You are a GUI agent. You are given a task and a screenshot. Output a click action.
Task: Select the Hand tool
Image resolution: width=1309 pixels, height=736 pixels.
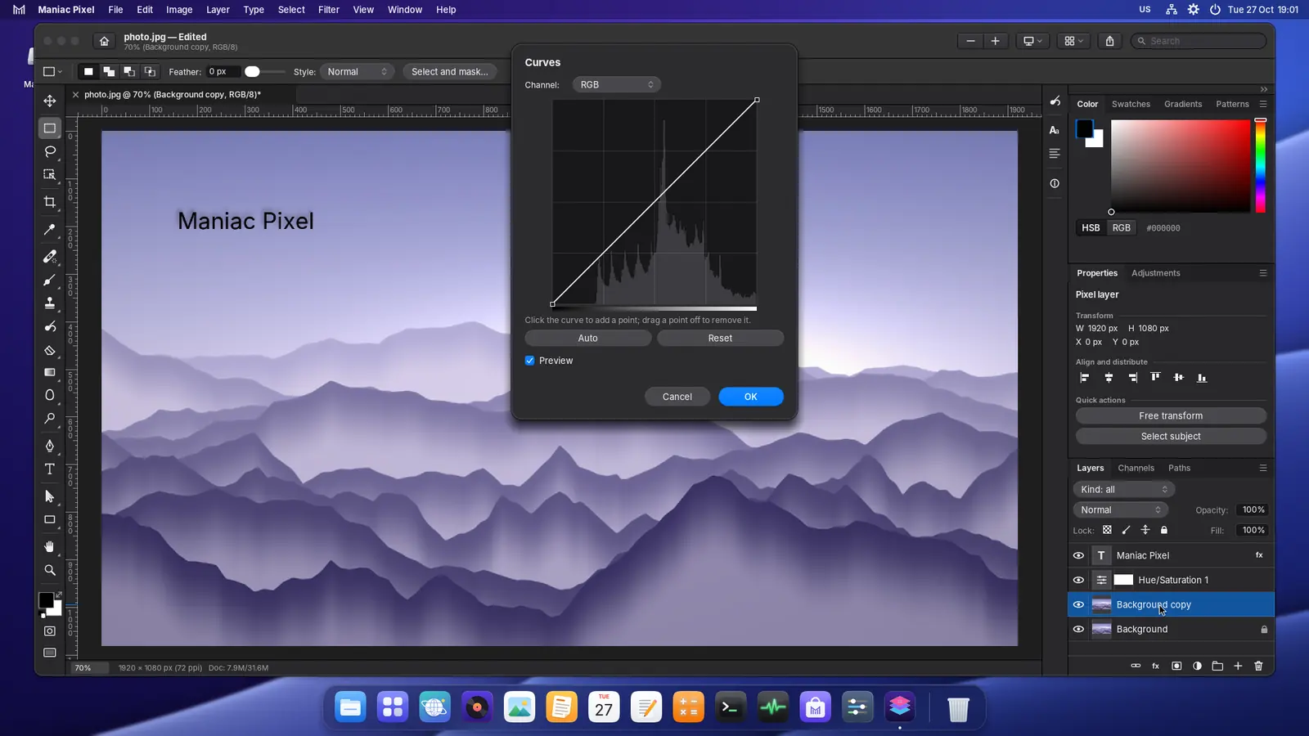50,546
